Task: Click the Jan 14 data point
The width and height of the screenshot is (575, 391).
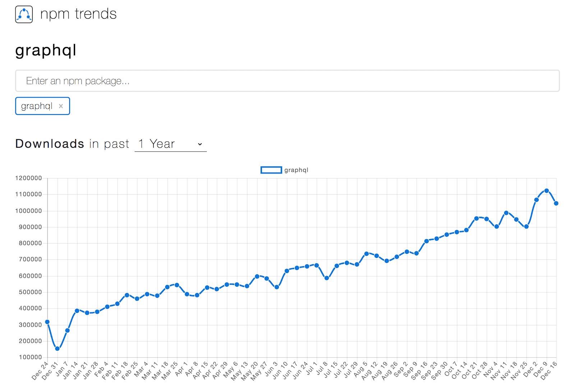Action: (x=77, y=311)
